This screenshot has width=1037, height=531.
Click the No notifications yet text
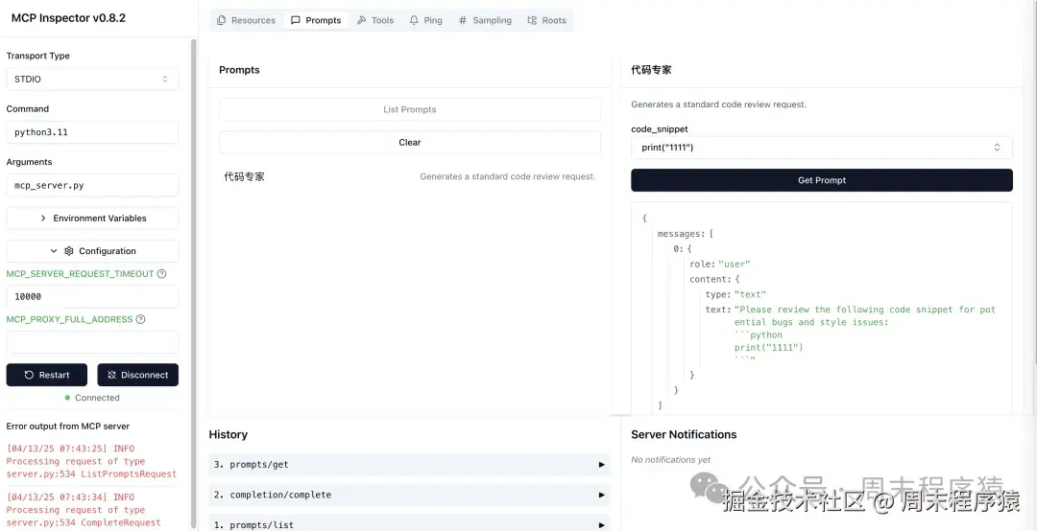[x=670, y=460]
